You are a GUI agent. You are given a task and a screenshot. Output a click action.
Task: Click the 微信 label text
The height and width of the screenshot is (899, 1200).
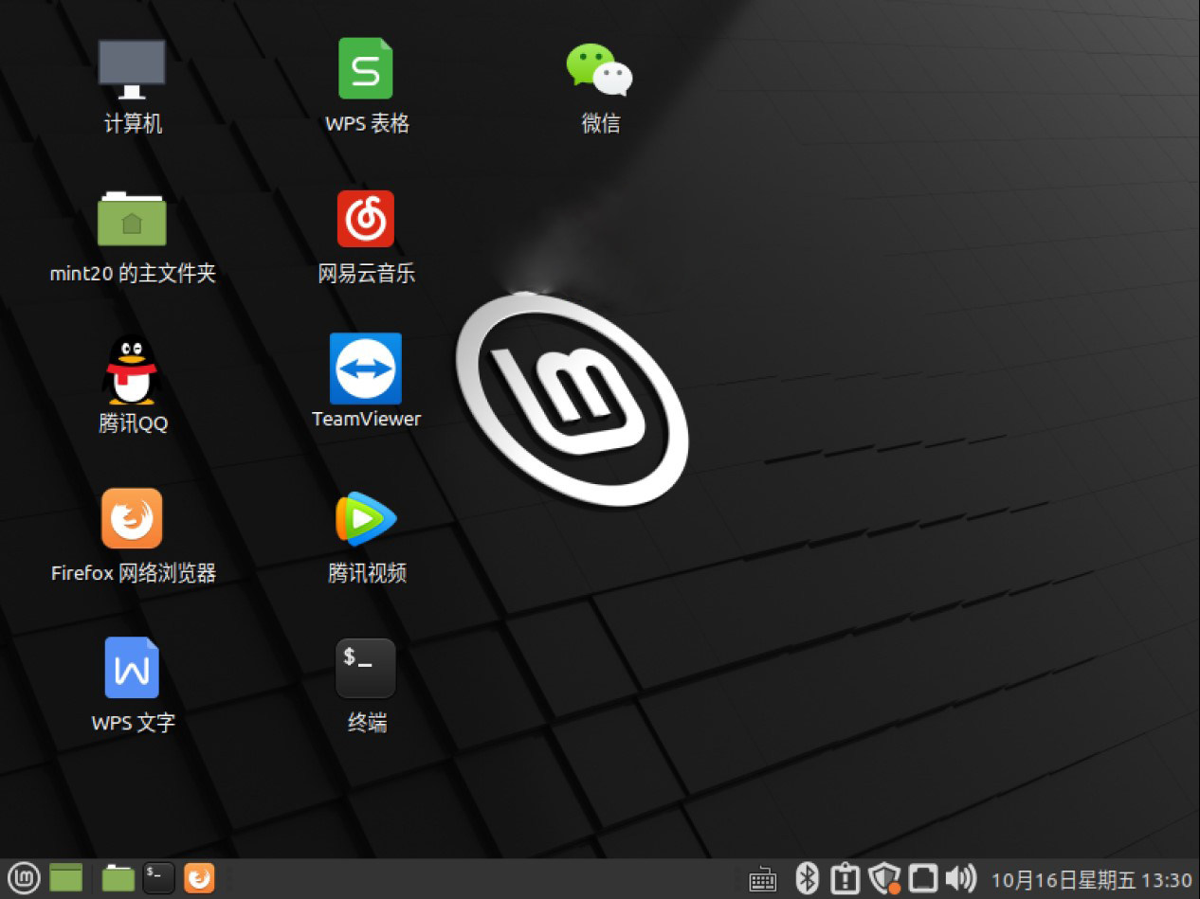point(600,123)
